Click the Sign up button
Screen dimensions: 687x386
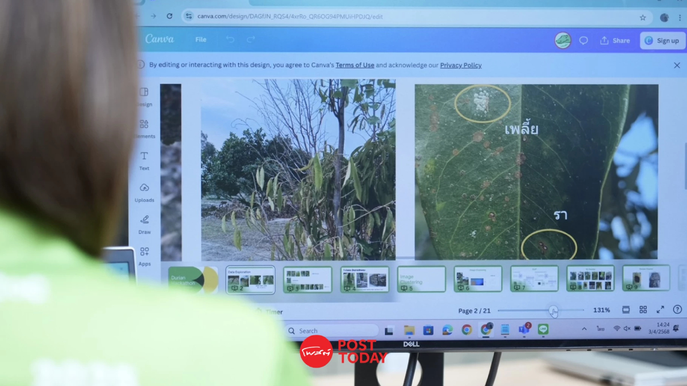pos(662,41)
